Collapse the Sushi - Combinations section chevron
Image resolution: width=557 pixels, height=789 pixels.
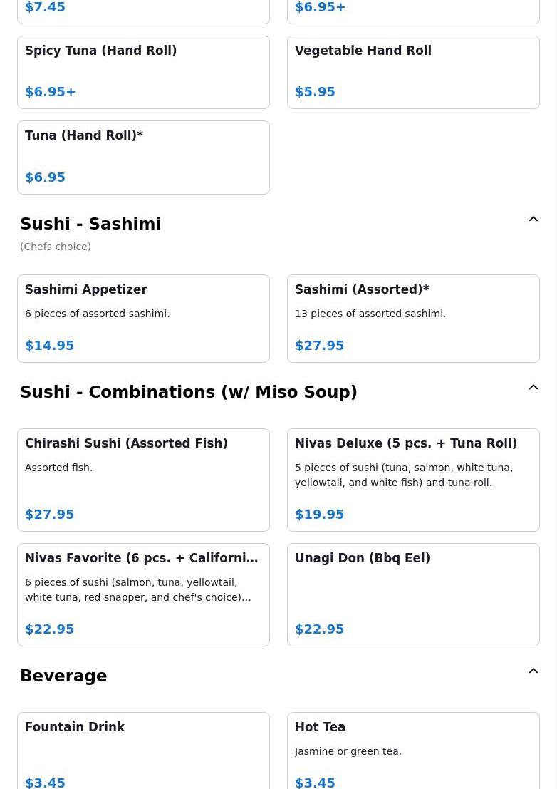(x=533, y=388)
